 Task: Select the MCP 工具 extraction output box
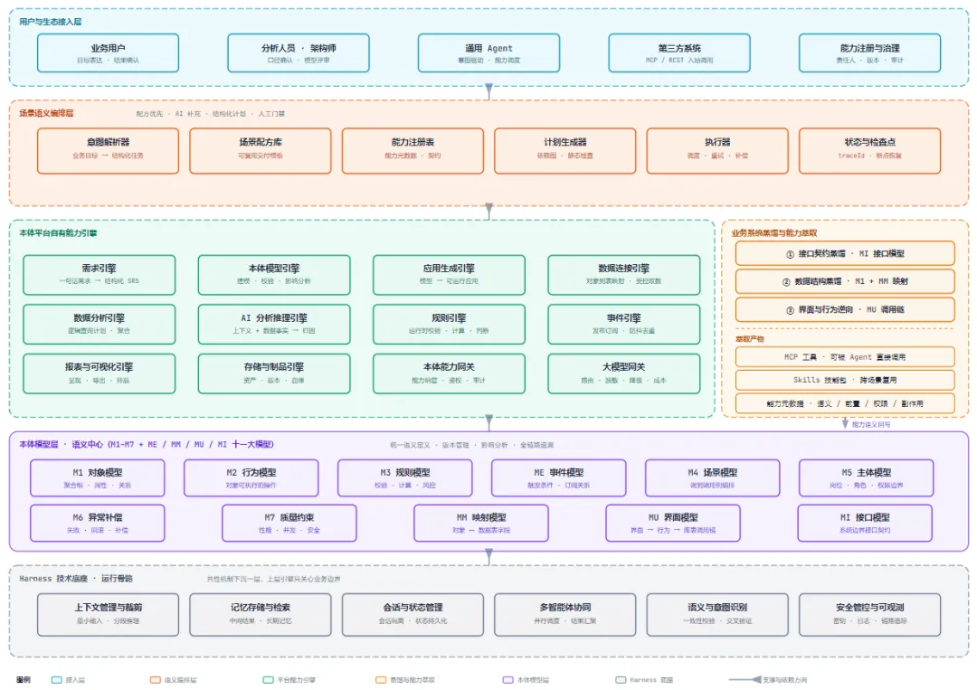(845, 357)
